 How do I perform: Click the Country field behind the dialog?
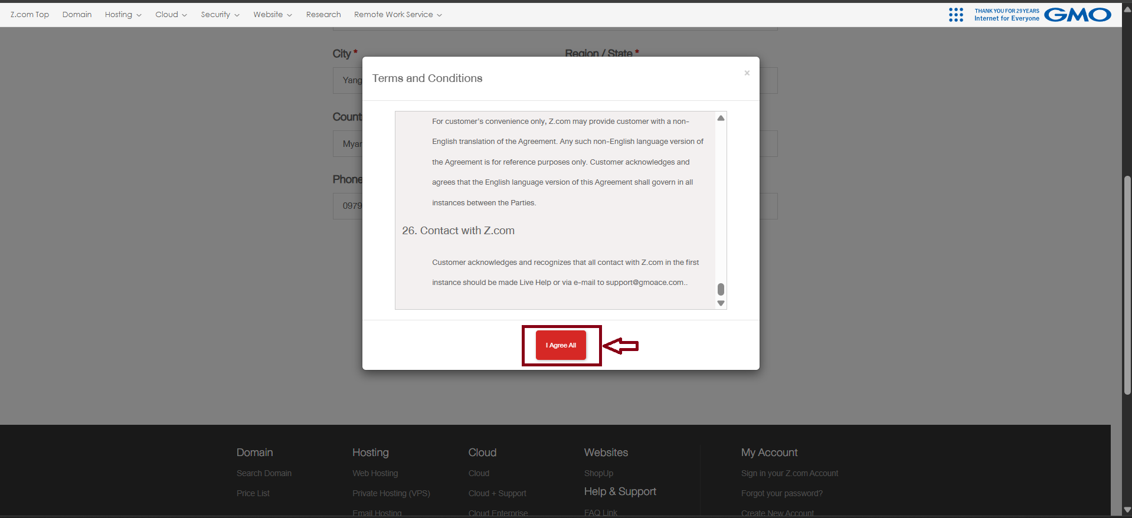pos(348,144)
